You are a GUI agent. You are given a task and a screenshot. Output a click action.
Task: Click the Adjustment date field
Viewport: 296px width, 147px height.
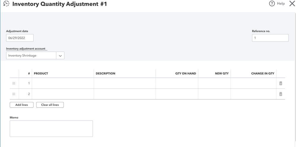[20, 38]
